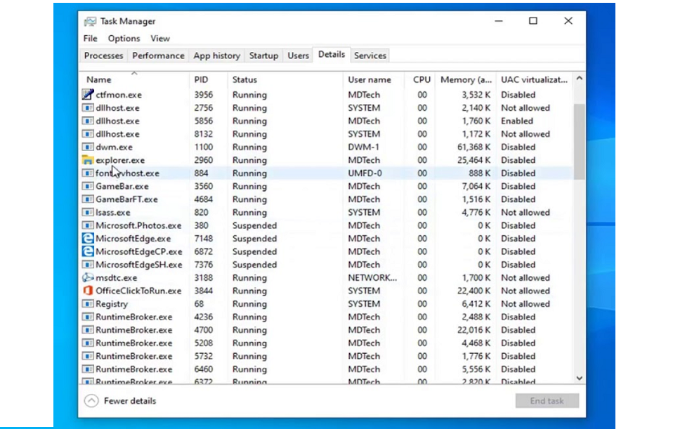This screenshot has height=429, width=699.
Task: Click the GameBarFT.exe process icon
Action: (x=88, y=199)
